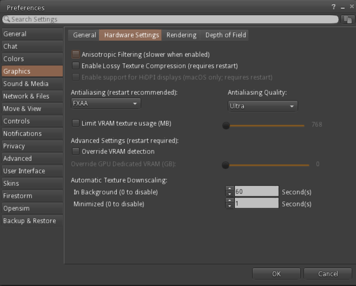The width and height of the screenshot is (356, 286).
Task: Increase In Background seconds with up arrow
Action: click(230, 188)
